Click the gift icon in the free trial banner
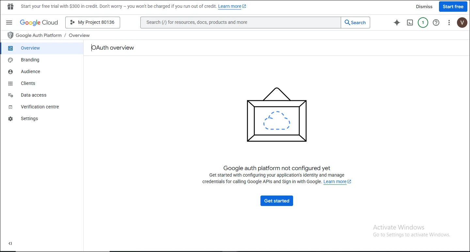 (10, 7)
